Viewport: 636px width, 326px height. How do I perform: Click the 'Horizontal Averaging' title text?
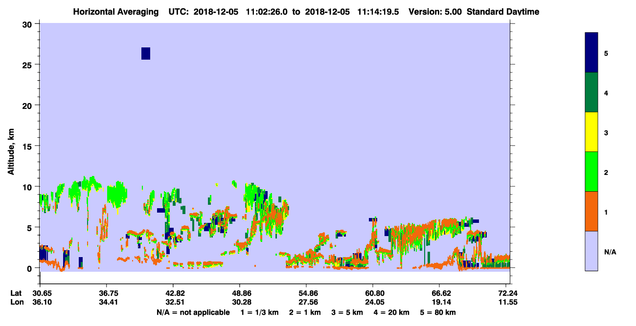[x=115, y=12]
